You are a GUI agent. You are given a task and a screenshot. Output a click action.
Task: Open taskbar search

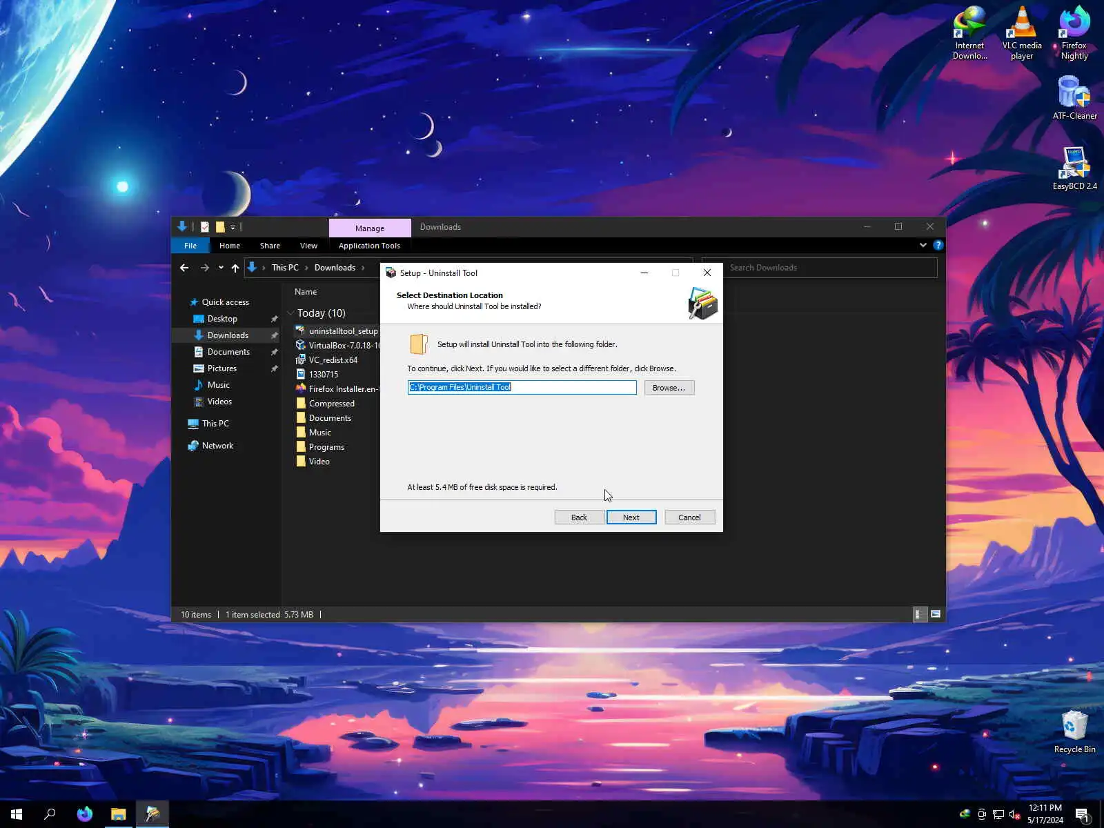click(50, 814)
